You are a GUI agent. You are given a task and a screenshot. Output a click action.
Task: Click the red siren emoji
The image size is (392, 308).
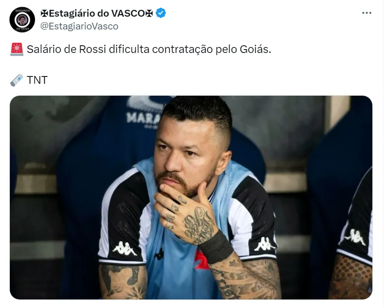point(17,49)
